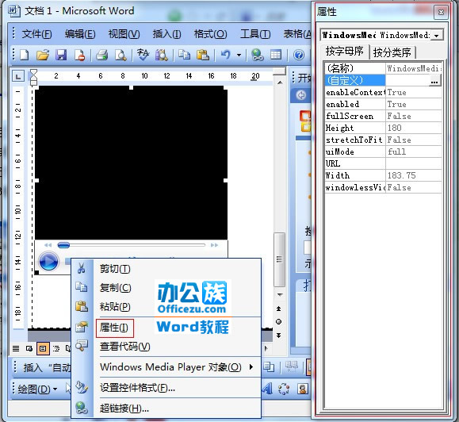This screenshot has height=422, width=459.
Task: Open the 视图(V) menu
Action: [124, 34]
